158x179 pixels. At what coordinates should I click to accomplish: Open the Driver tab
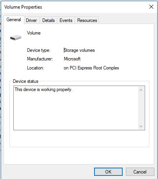coord(31,20)
